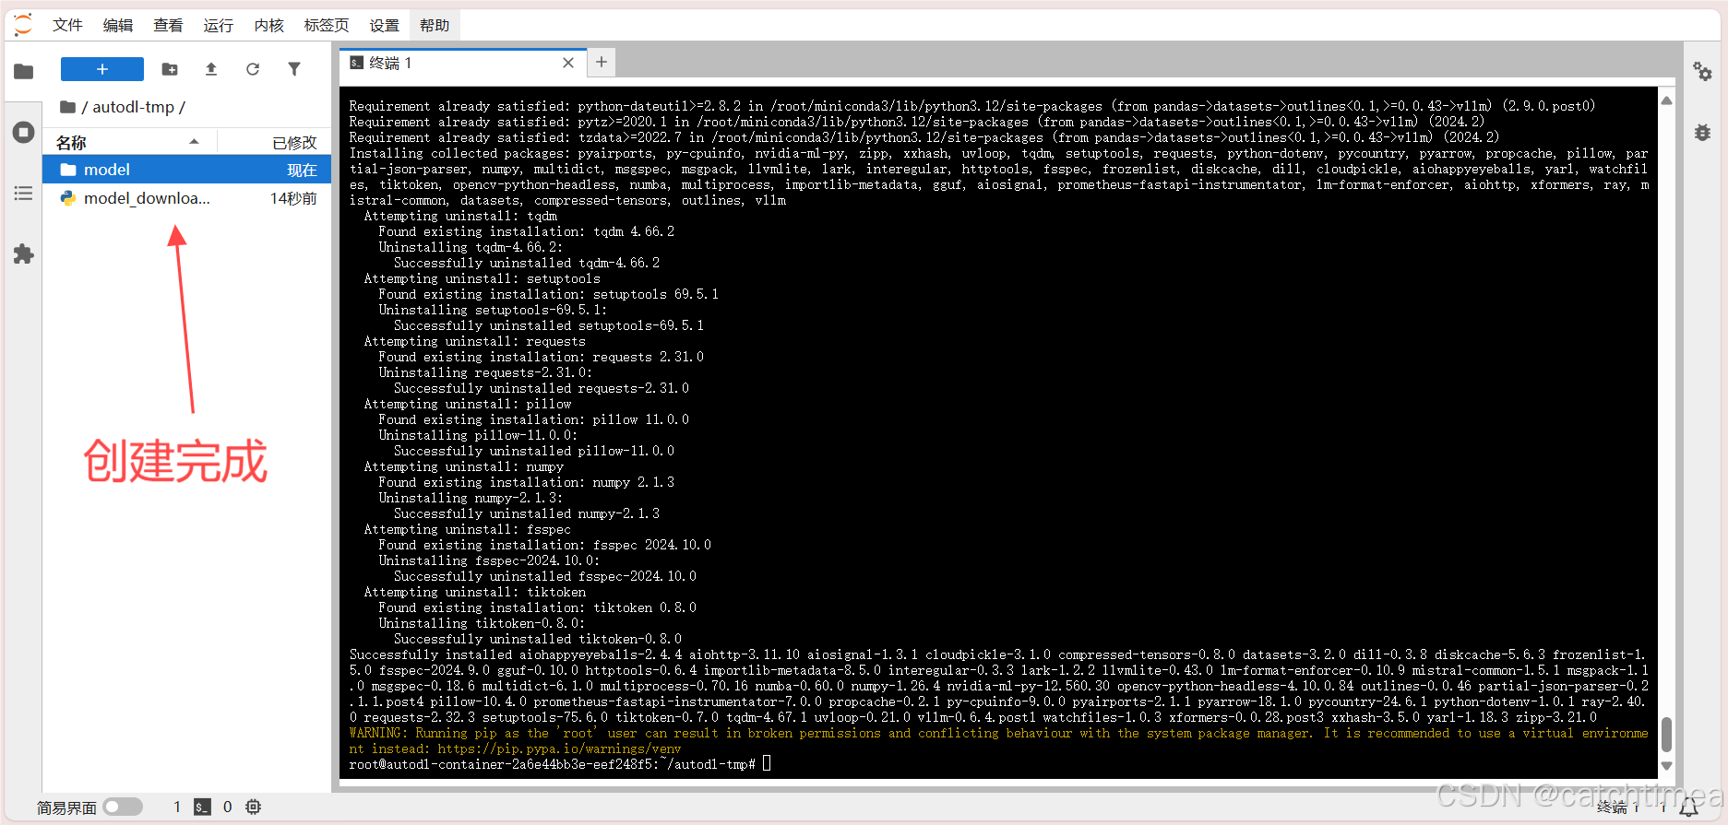Open the 查看 menu

tap(168, 26)
